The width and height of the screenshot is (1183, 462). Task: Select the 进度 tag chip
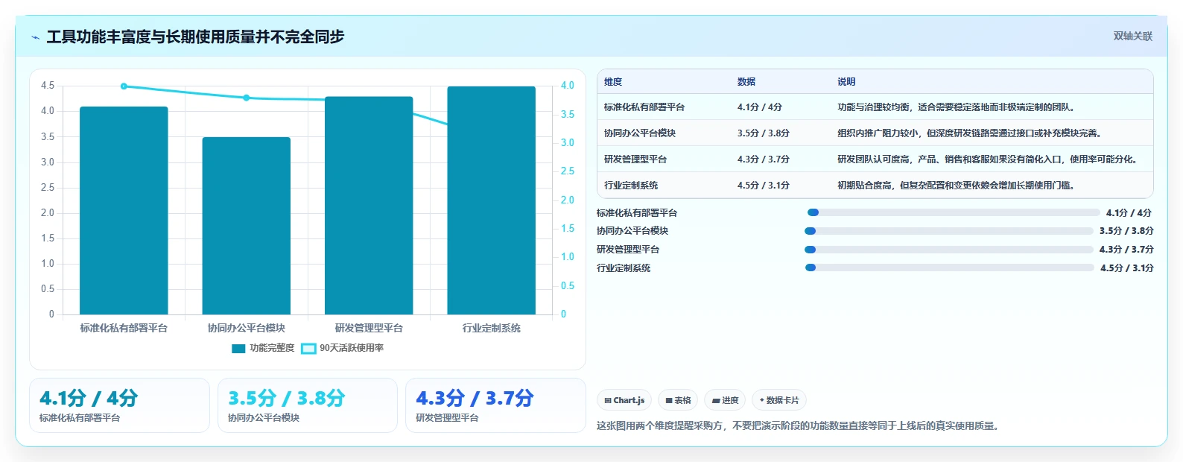tap(725, 400)
